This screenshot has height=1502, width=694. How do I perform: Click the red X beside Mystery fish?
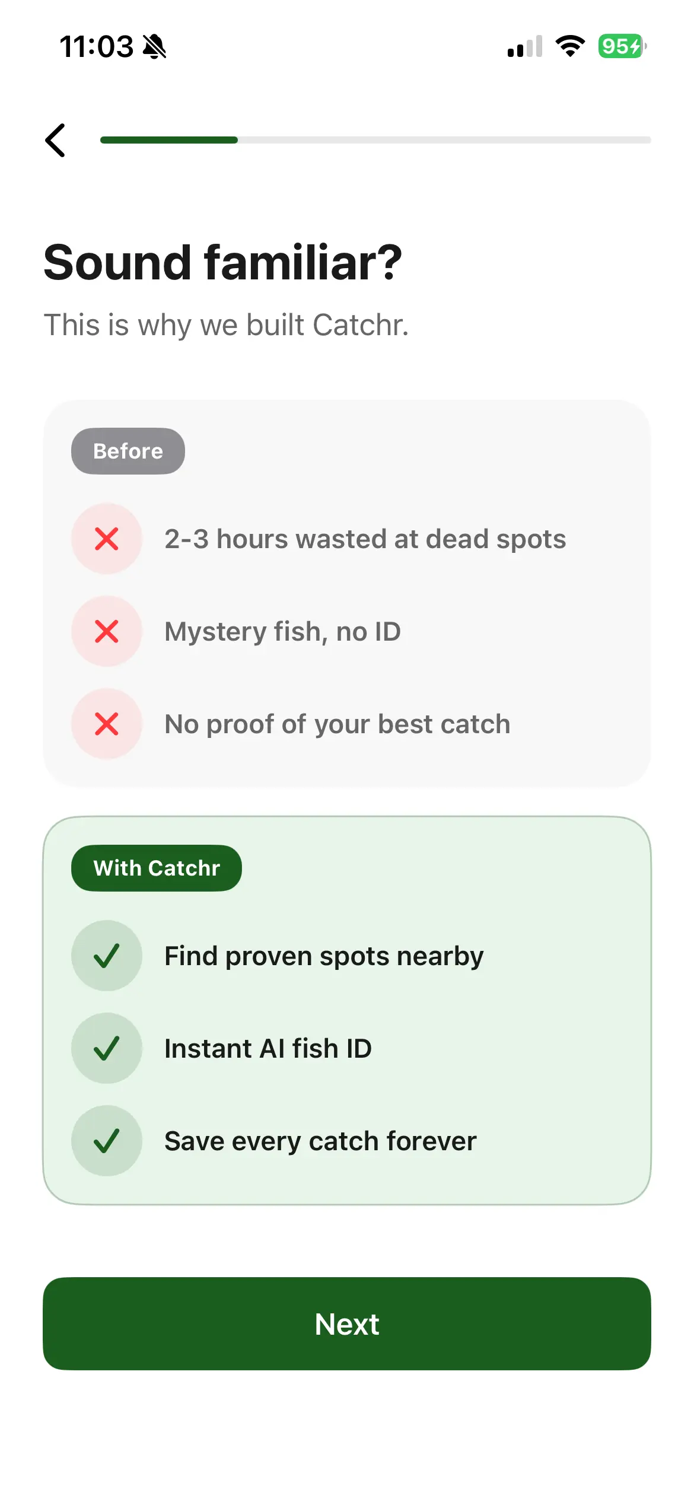[107, 631]
